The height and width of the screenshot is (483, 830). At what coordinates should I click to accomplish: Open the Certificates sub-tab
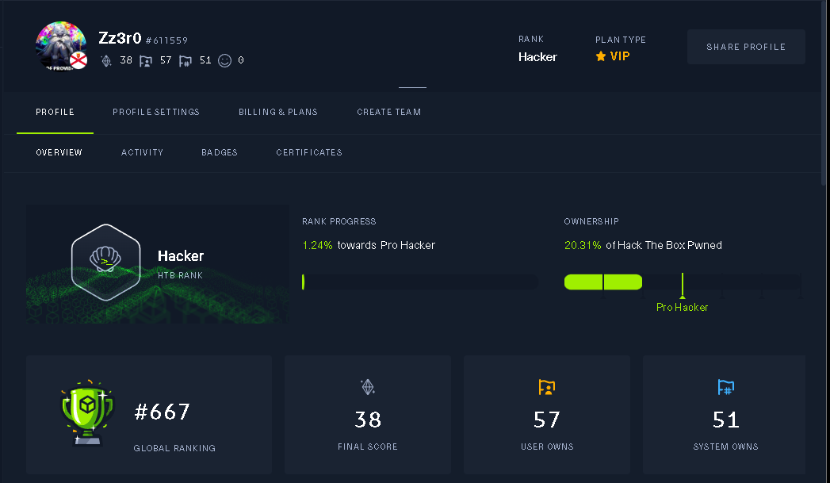click(x=309, y=152)
